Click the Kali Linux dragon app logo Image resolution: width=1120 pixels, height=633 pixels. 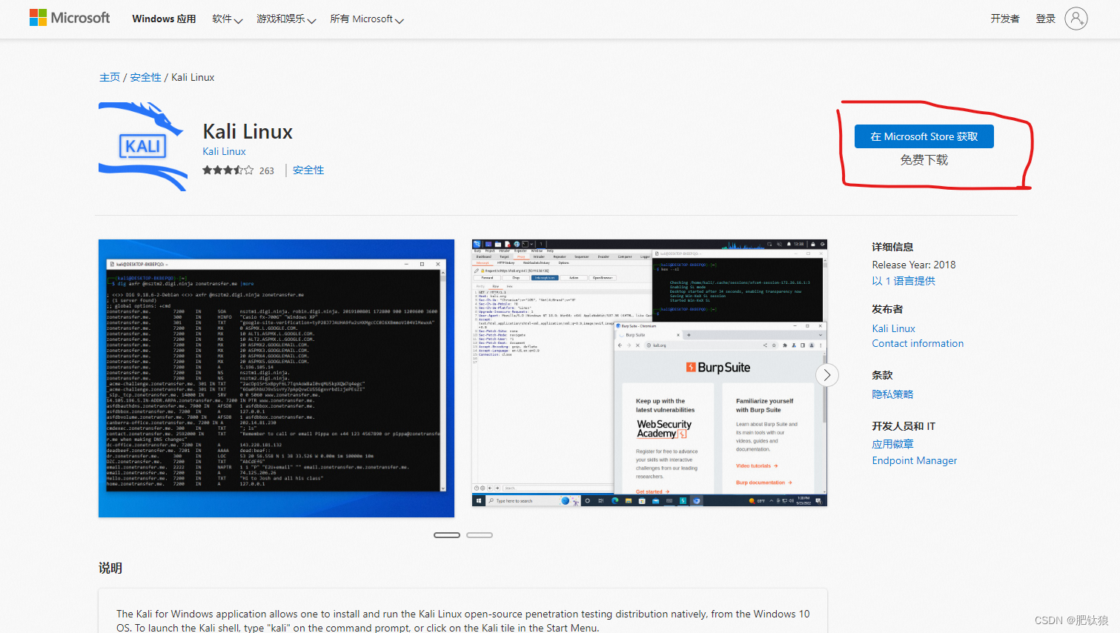tap(143, 147)
